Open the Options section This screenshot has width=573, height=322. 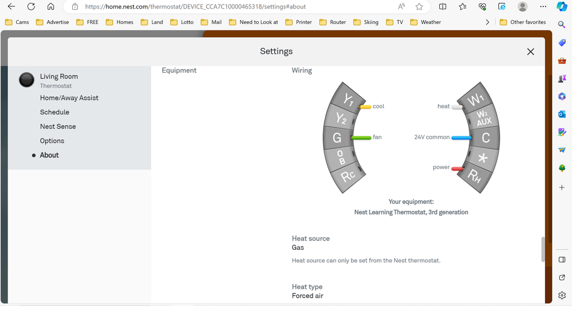tap(52, 141)
